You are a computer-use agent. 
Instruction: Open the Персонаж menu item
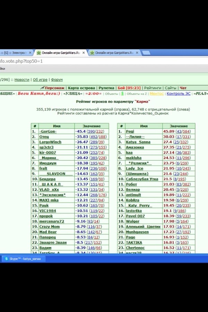pos(54,88)
